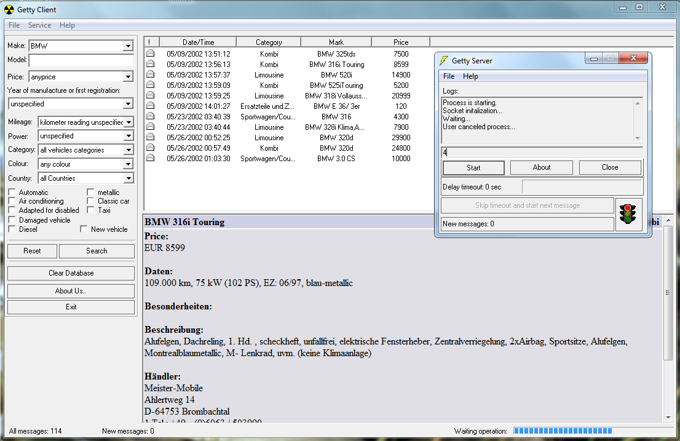
Task: Sort by the Mark column header
Action: coord(336,42)
